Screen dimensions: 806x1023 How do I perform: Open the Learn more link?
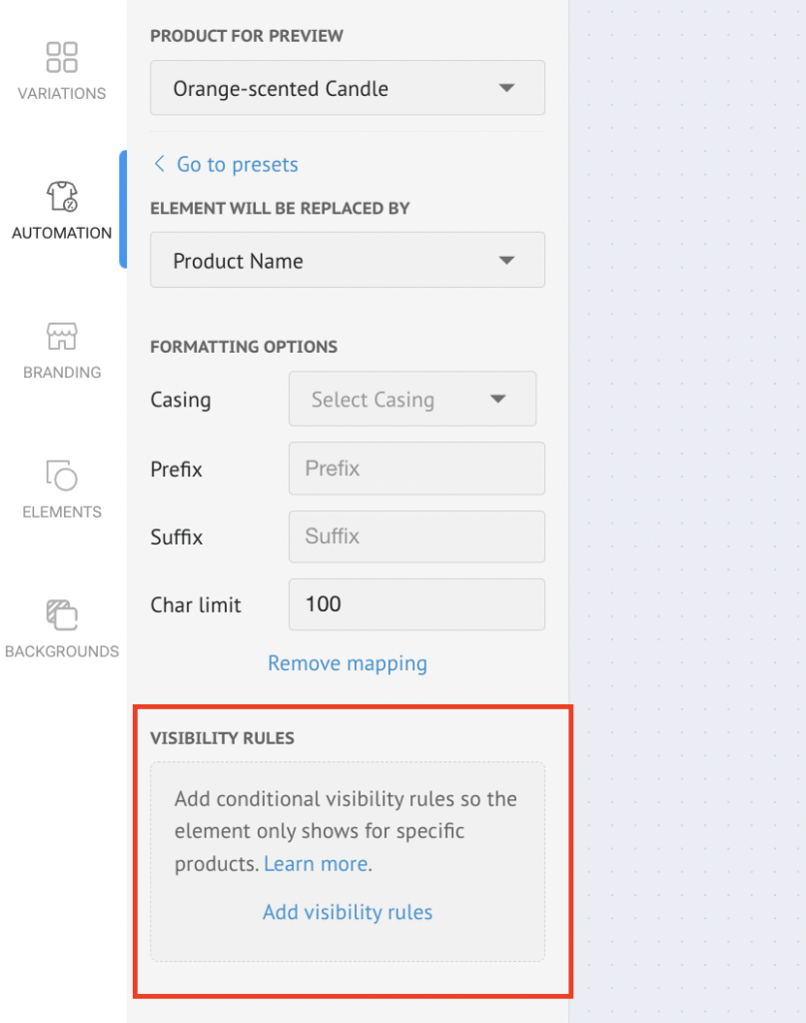316,864
